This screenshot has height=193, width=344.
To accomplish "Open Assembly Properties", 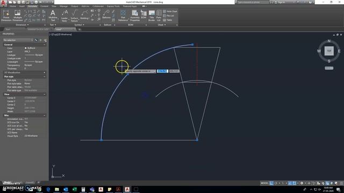I will pyautogui.click(x=135, y=16).
